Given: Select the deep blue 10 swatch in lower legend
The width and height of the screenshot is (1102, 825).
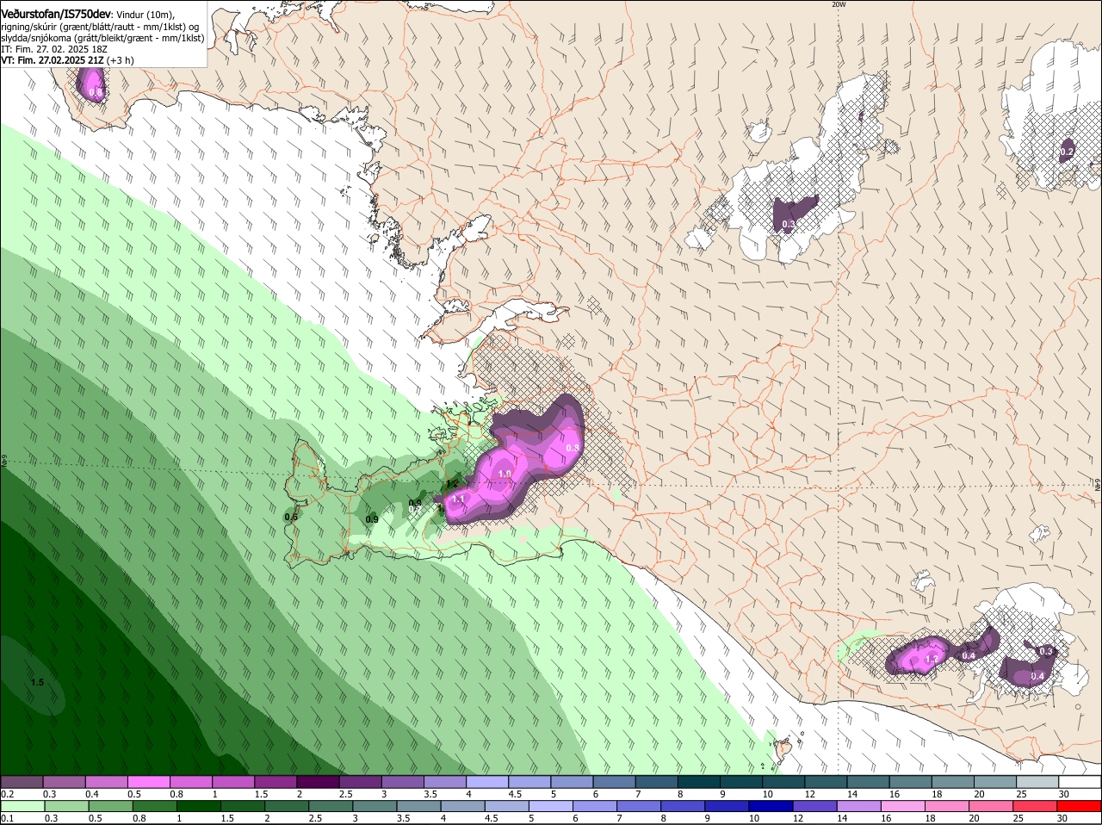Looking at the screenshot, I should tap(771, 806).
